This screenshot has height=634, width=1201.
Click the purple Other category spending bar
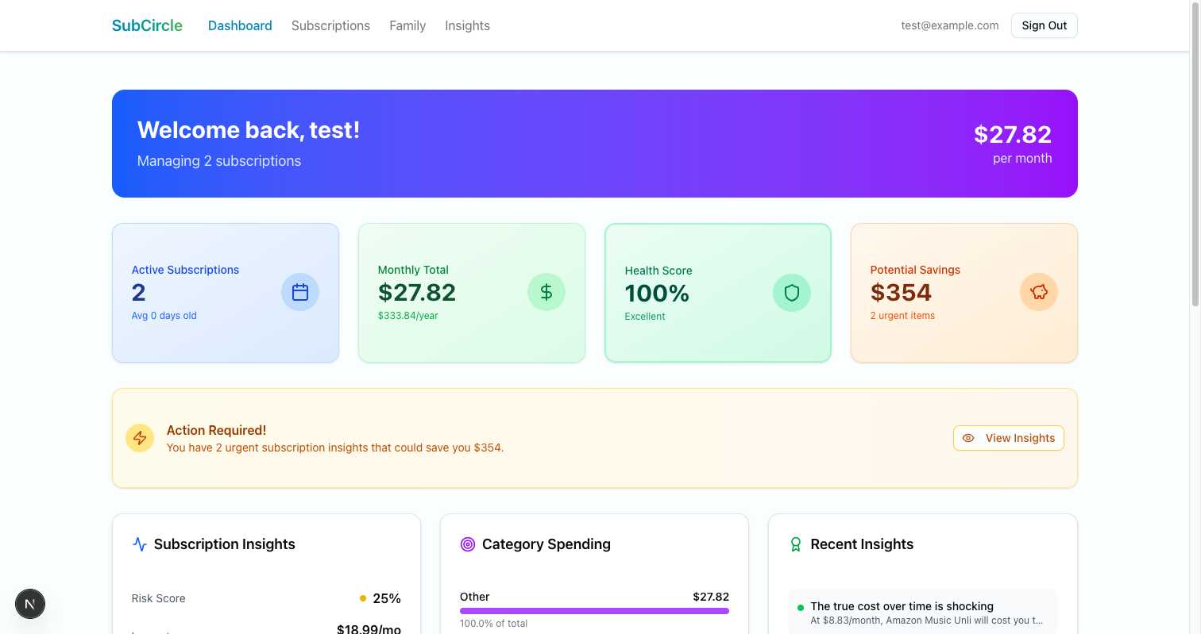(x=594, y=611)
